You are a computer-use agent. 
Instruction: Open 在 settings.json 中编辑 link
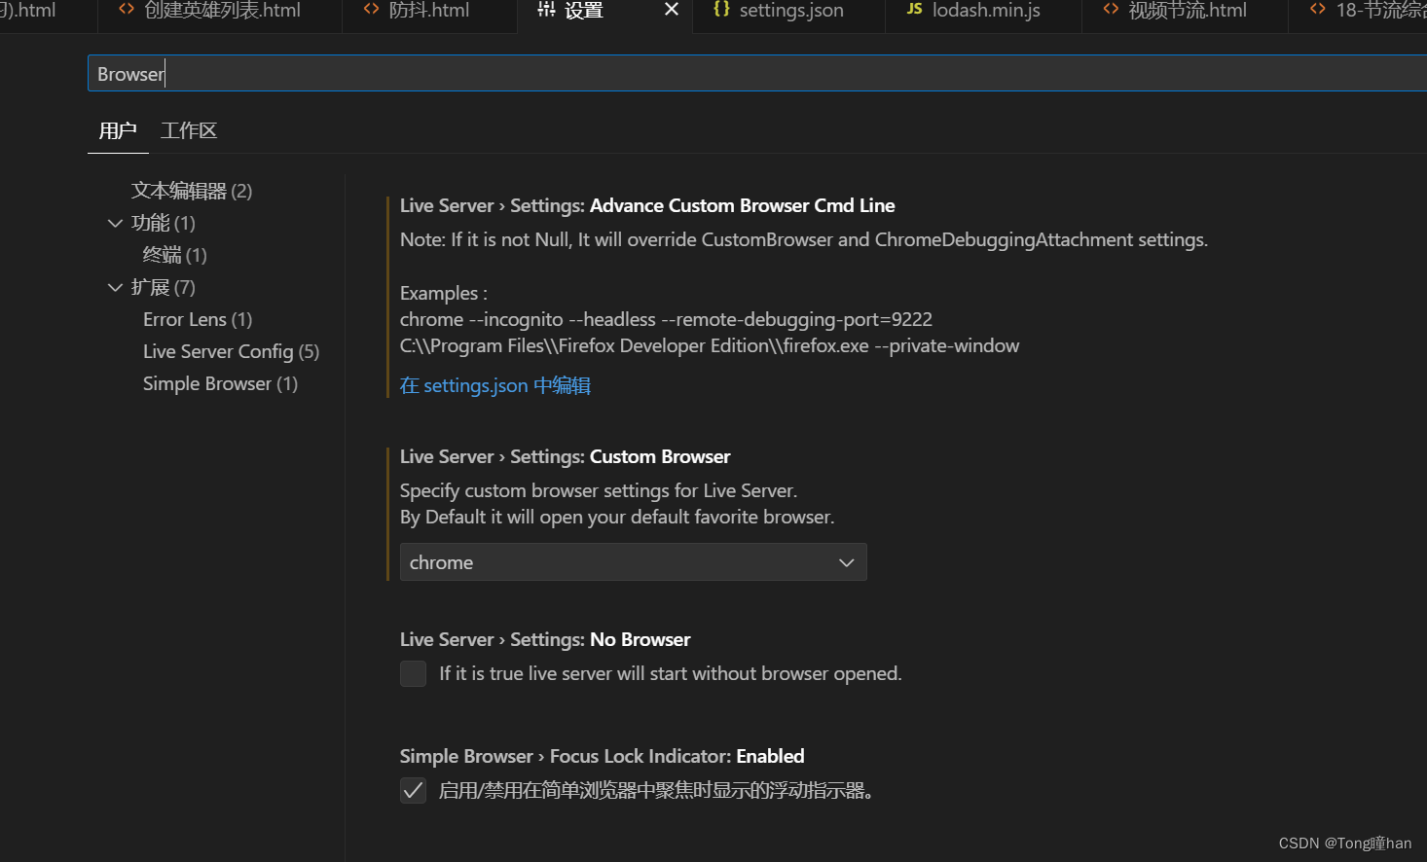point(494,385)
